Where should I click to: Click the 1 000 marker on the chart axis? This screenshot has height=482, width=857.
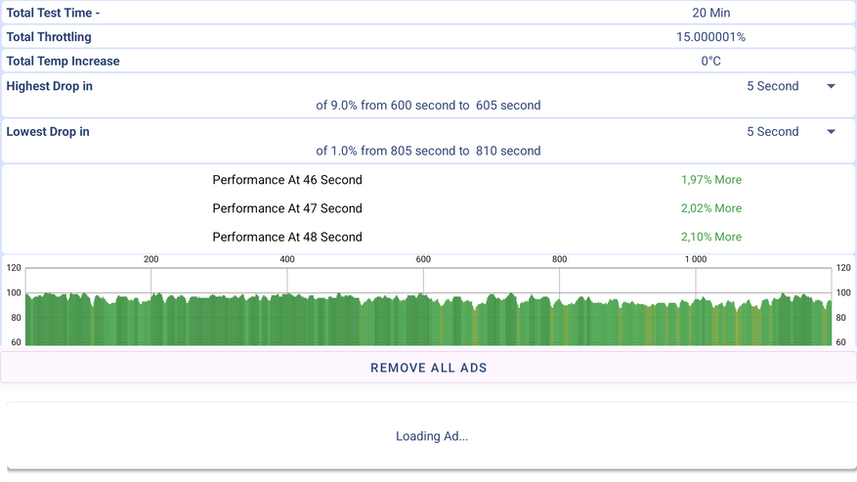[x=695, y=259]
